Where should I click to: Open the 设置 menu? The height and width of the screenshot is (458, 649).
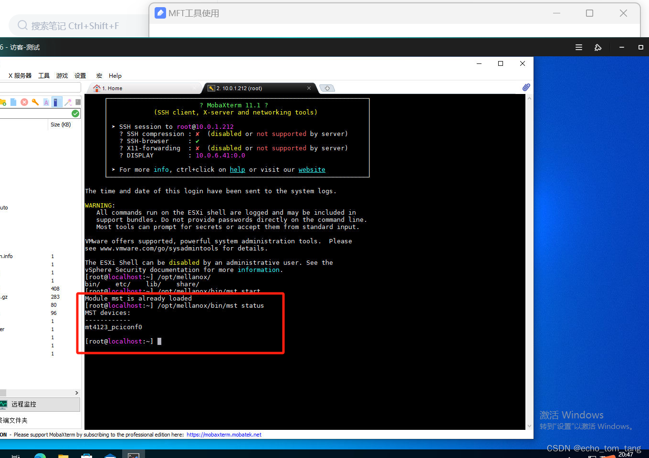pos(80,76)
